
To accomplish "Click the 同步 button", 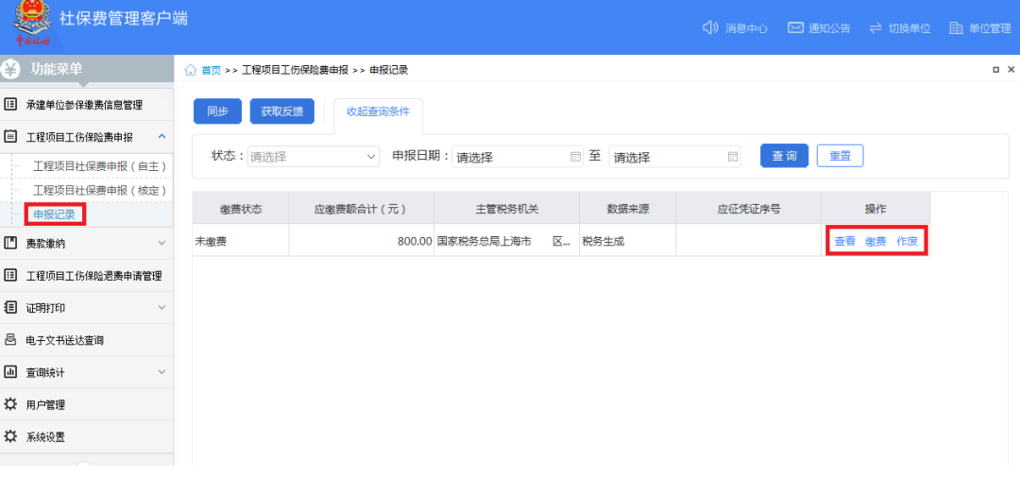I will [217, 111].
